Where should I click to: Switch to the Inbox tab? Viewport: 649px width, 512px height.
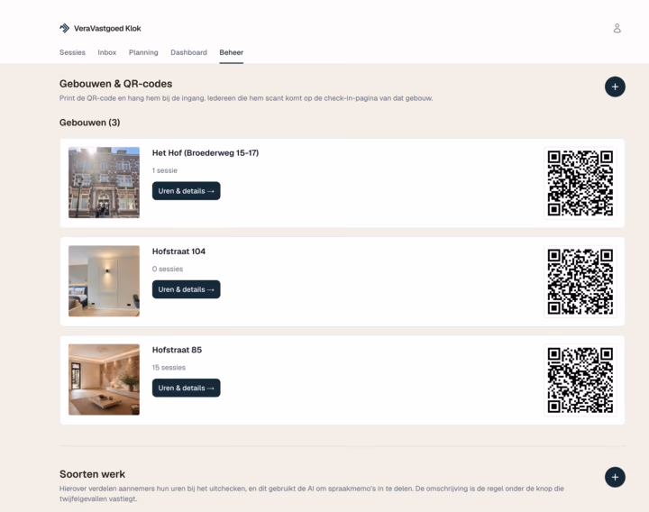tap(106, 52)
